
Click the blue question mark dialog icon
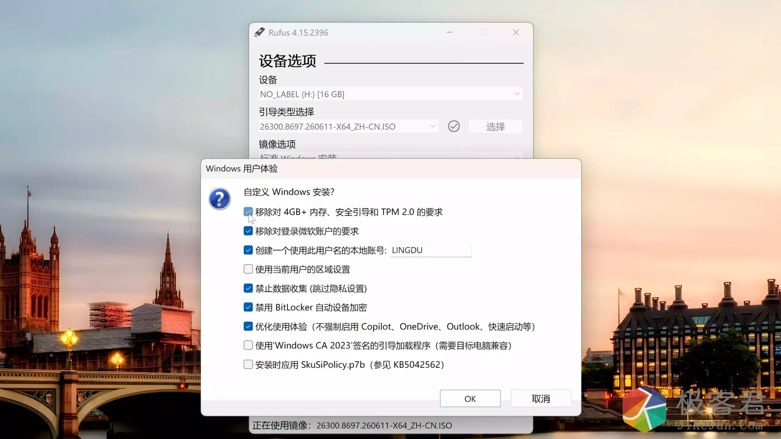pyautogui.click(x=219, y=199)
